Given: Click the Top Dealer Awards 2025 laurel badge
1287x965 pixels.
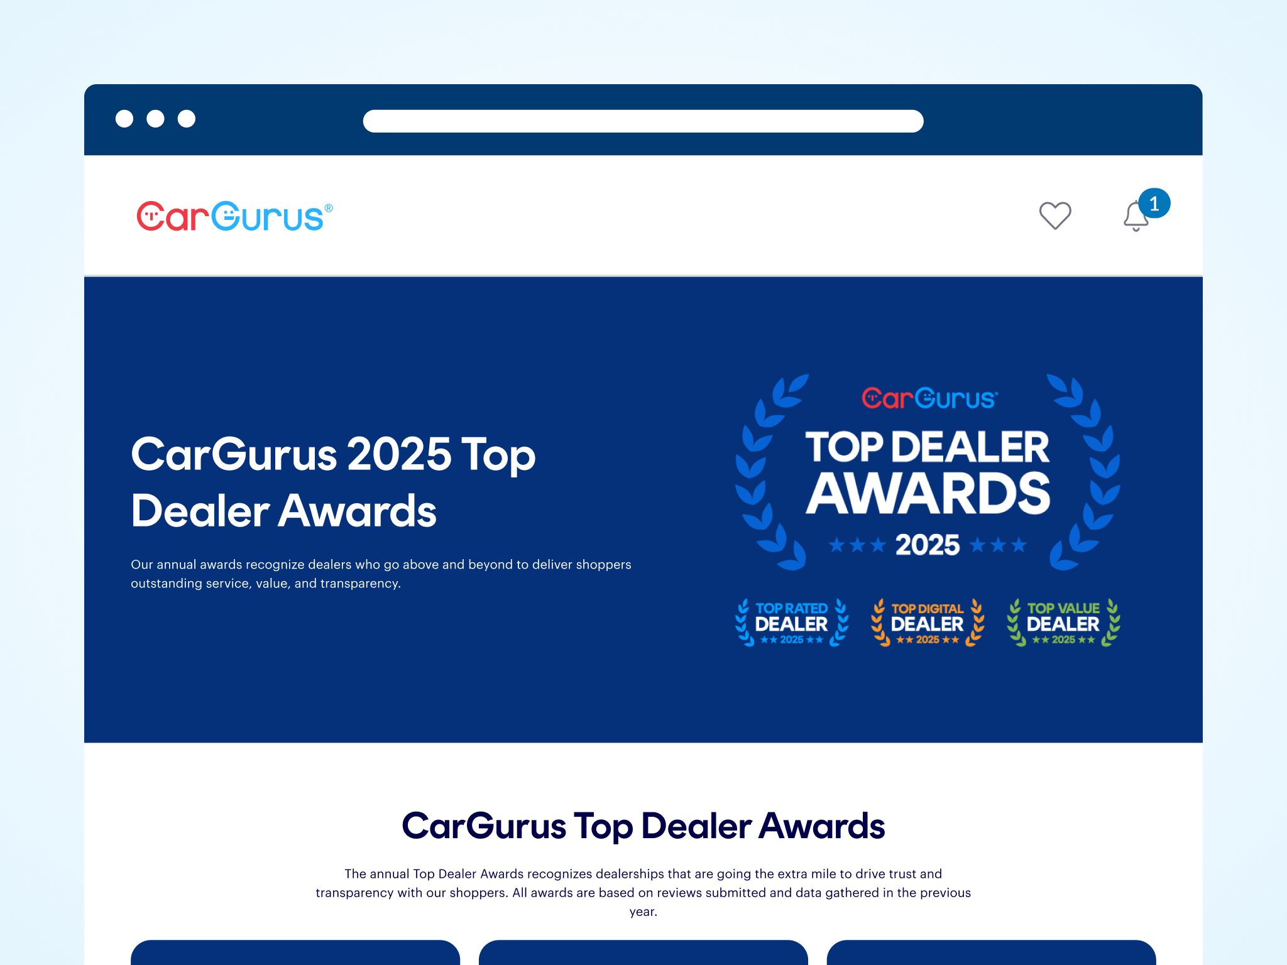Looking at the screenshot, I should [928, 472].
